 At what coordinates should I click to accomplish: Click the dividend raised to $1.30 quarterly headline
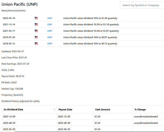pos(90,18)
